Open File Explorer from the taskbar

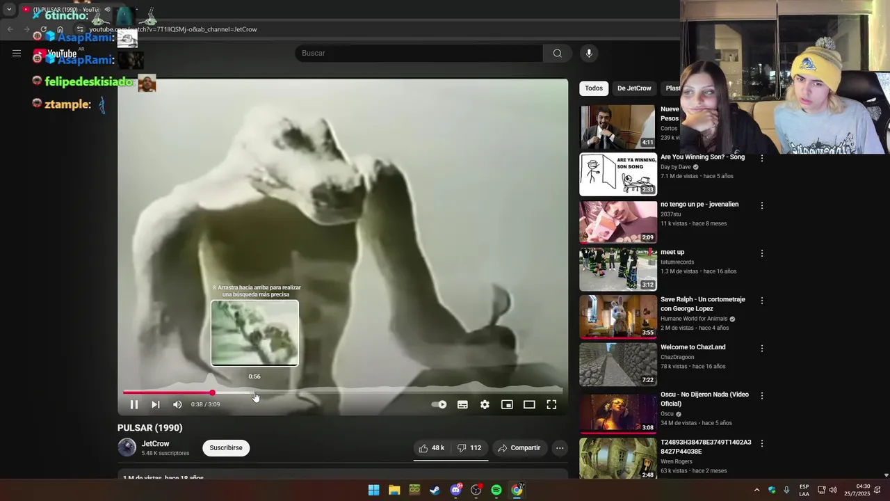394,490
